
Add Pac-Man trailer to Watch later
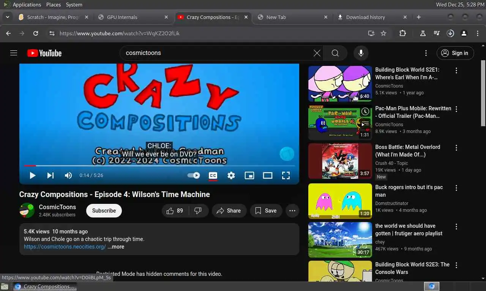tap(365, 112)
